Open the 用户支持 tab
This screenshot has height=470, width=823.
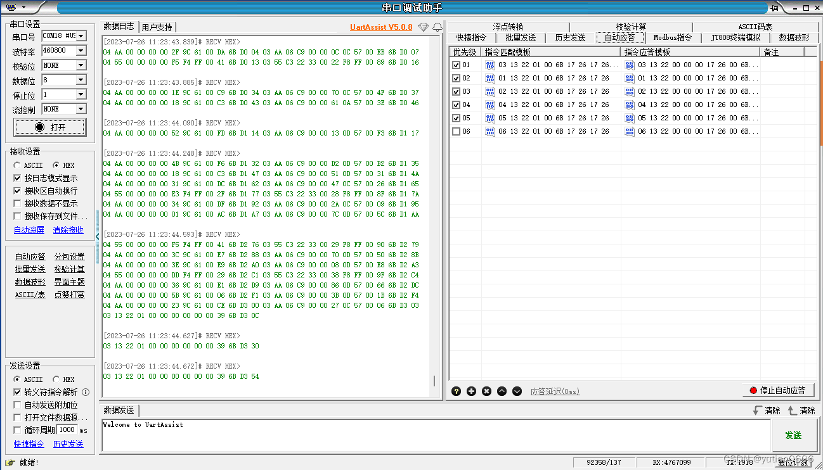157,27
